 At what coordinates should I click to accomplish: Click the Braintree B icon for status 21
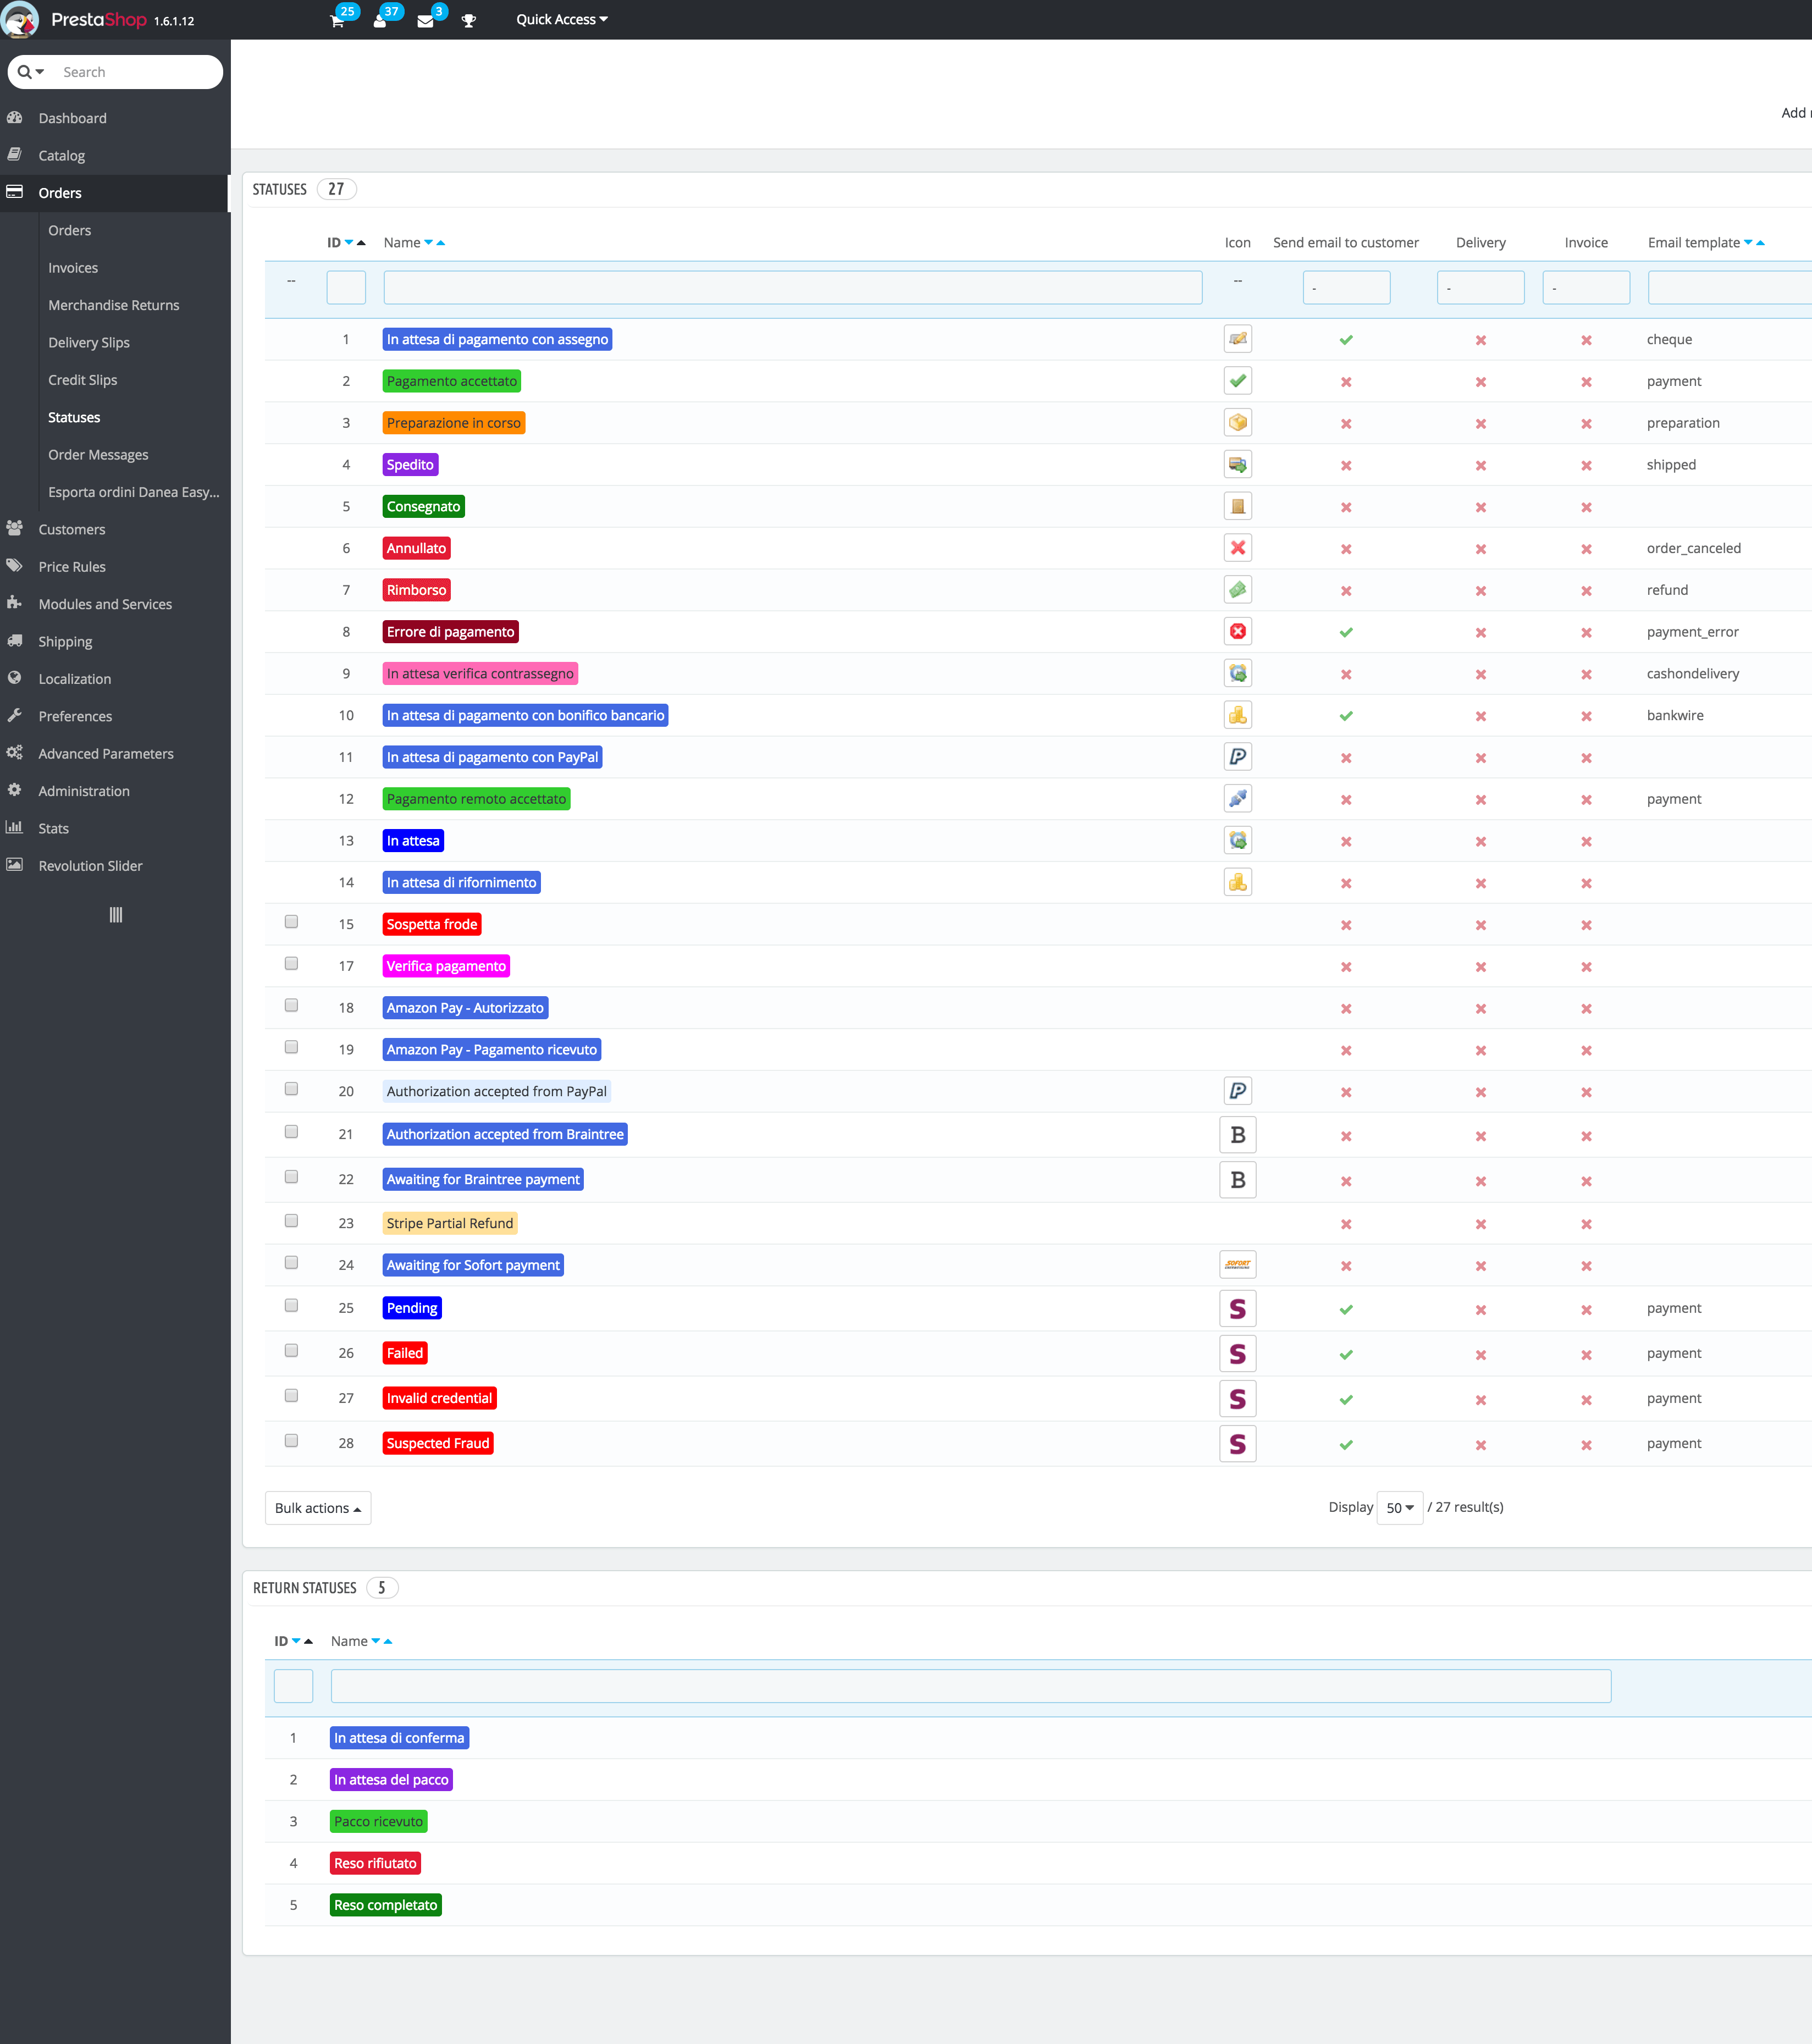click(x=1237, y=1135)
